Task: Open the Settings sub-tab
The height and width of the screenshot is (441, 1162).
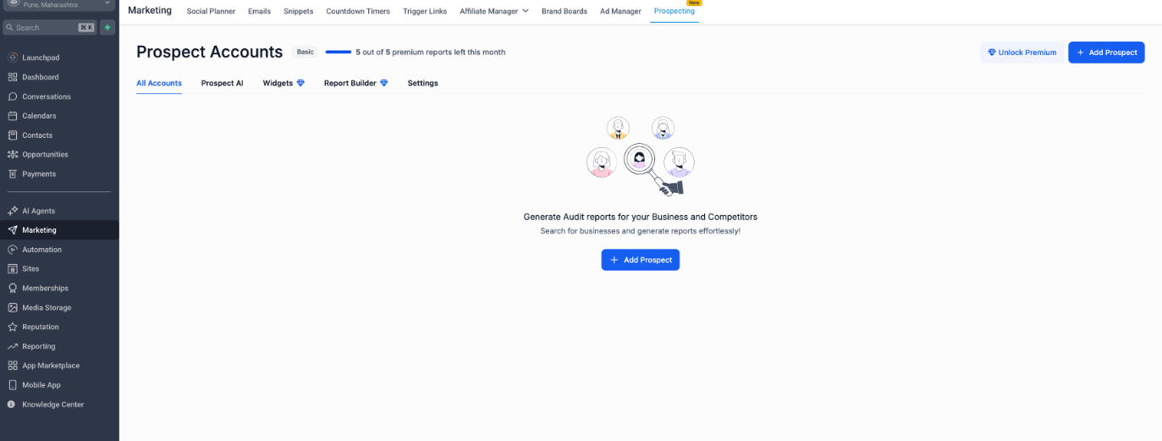Action: 422,83
